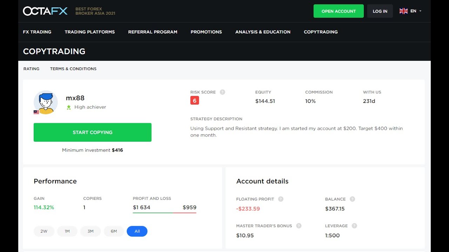Viewport: 449px width, 252px height.
Task: Click the commission value 10%
Action: point(310,101)
